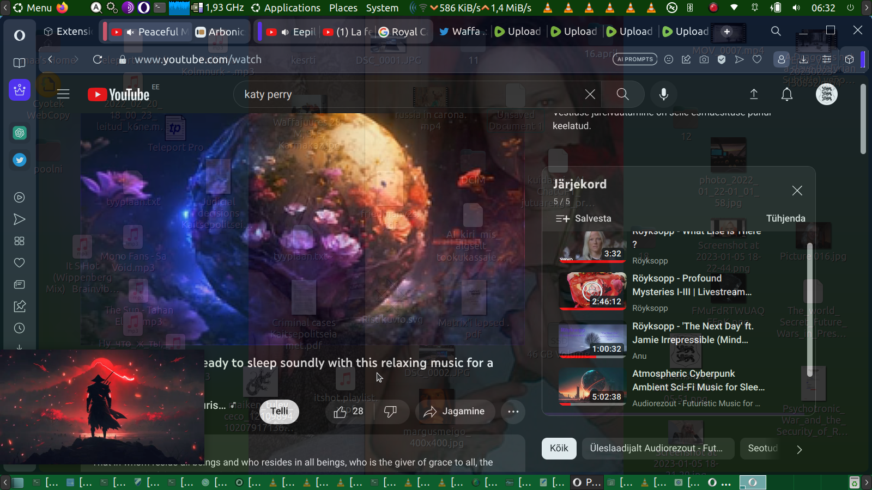Open the four-squares grid icon in the sidebar
The width and height of the screenshot is (872, 490).
20,241
